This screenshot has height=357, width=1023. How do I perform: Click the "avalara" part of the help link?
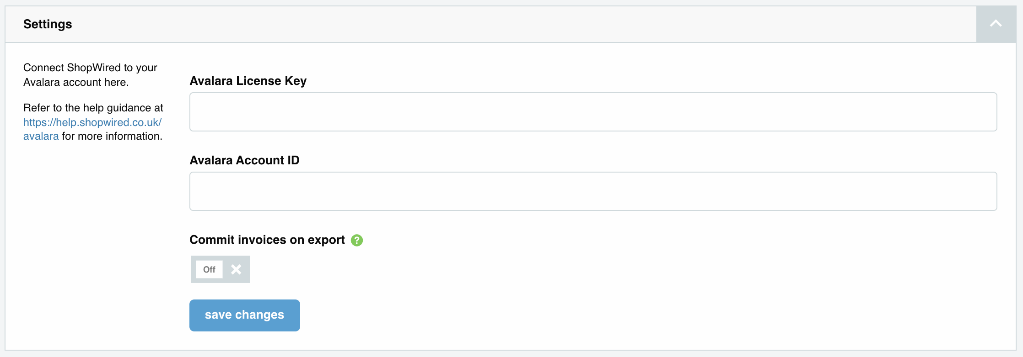point(41,136)
